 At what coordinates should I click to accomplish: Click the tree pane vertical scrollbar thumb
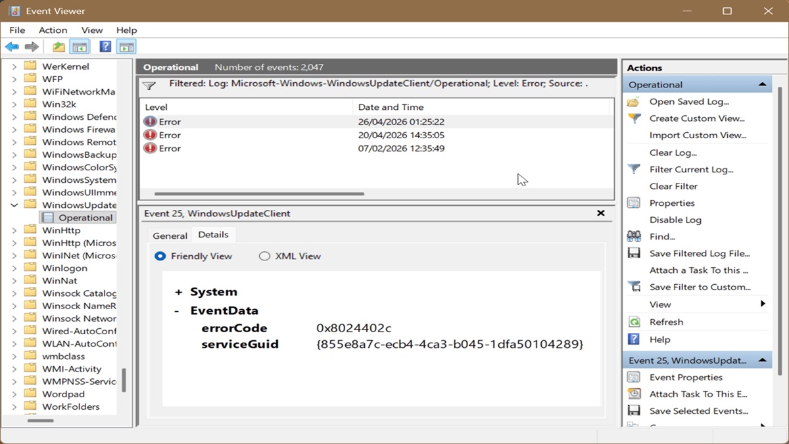coord(124,380)
